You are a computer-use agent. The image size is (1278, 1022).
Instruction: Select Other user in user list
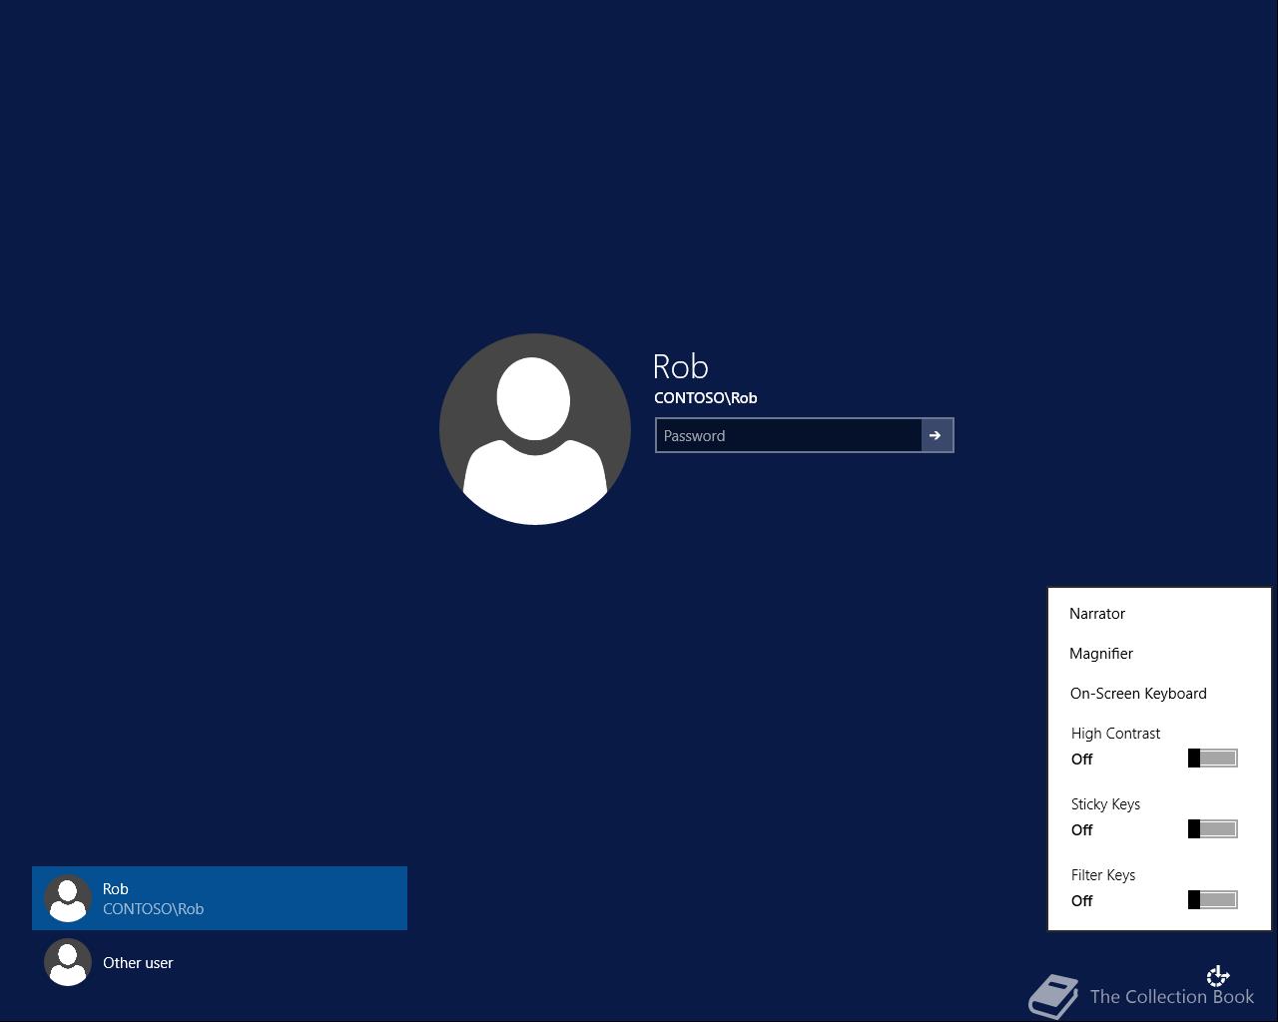tap(220, 962)
